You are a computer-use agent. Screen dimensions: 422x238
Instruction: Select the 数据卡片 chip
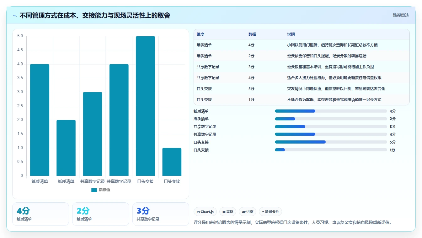pos(270,212)
